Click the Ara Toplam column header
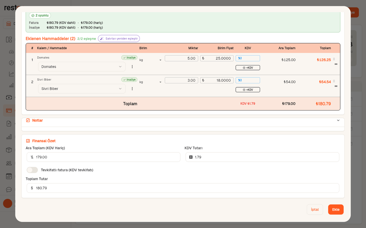Viewport: 366px width, 228px height. 287,48
